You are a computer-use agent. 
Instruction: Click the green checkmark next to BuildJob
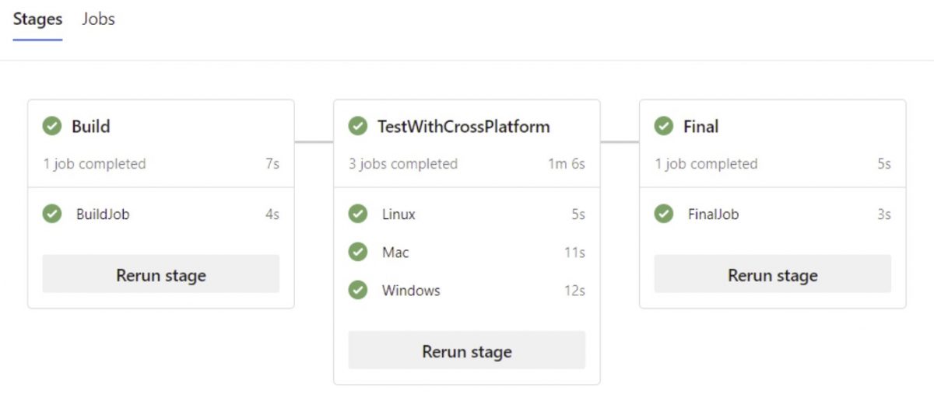tap(52, 214)
